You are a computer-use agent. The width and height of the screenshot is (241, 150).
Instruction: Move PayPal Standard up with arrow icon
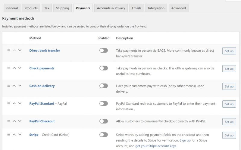(x=14, y=103)
